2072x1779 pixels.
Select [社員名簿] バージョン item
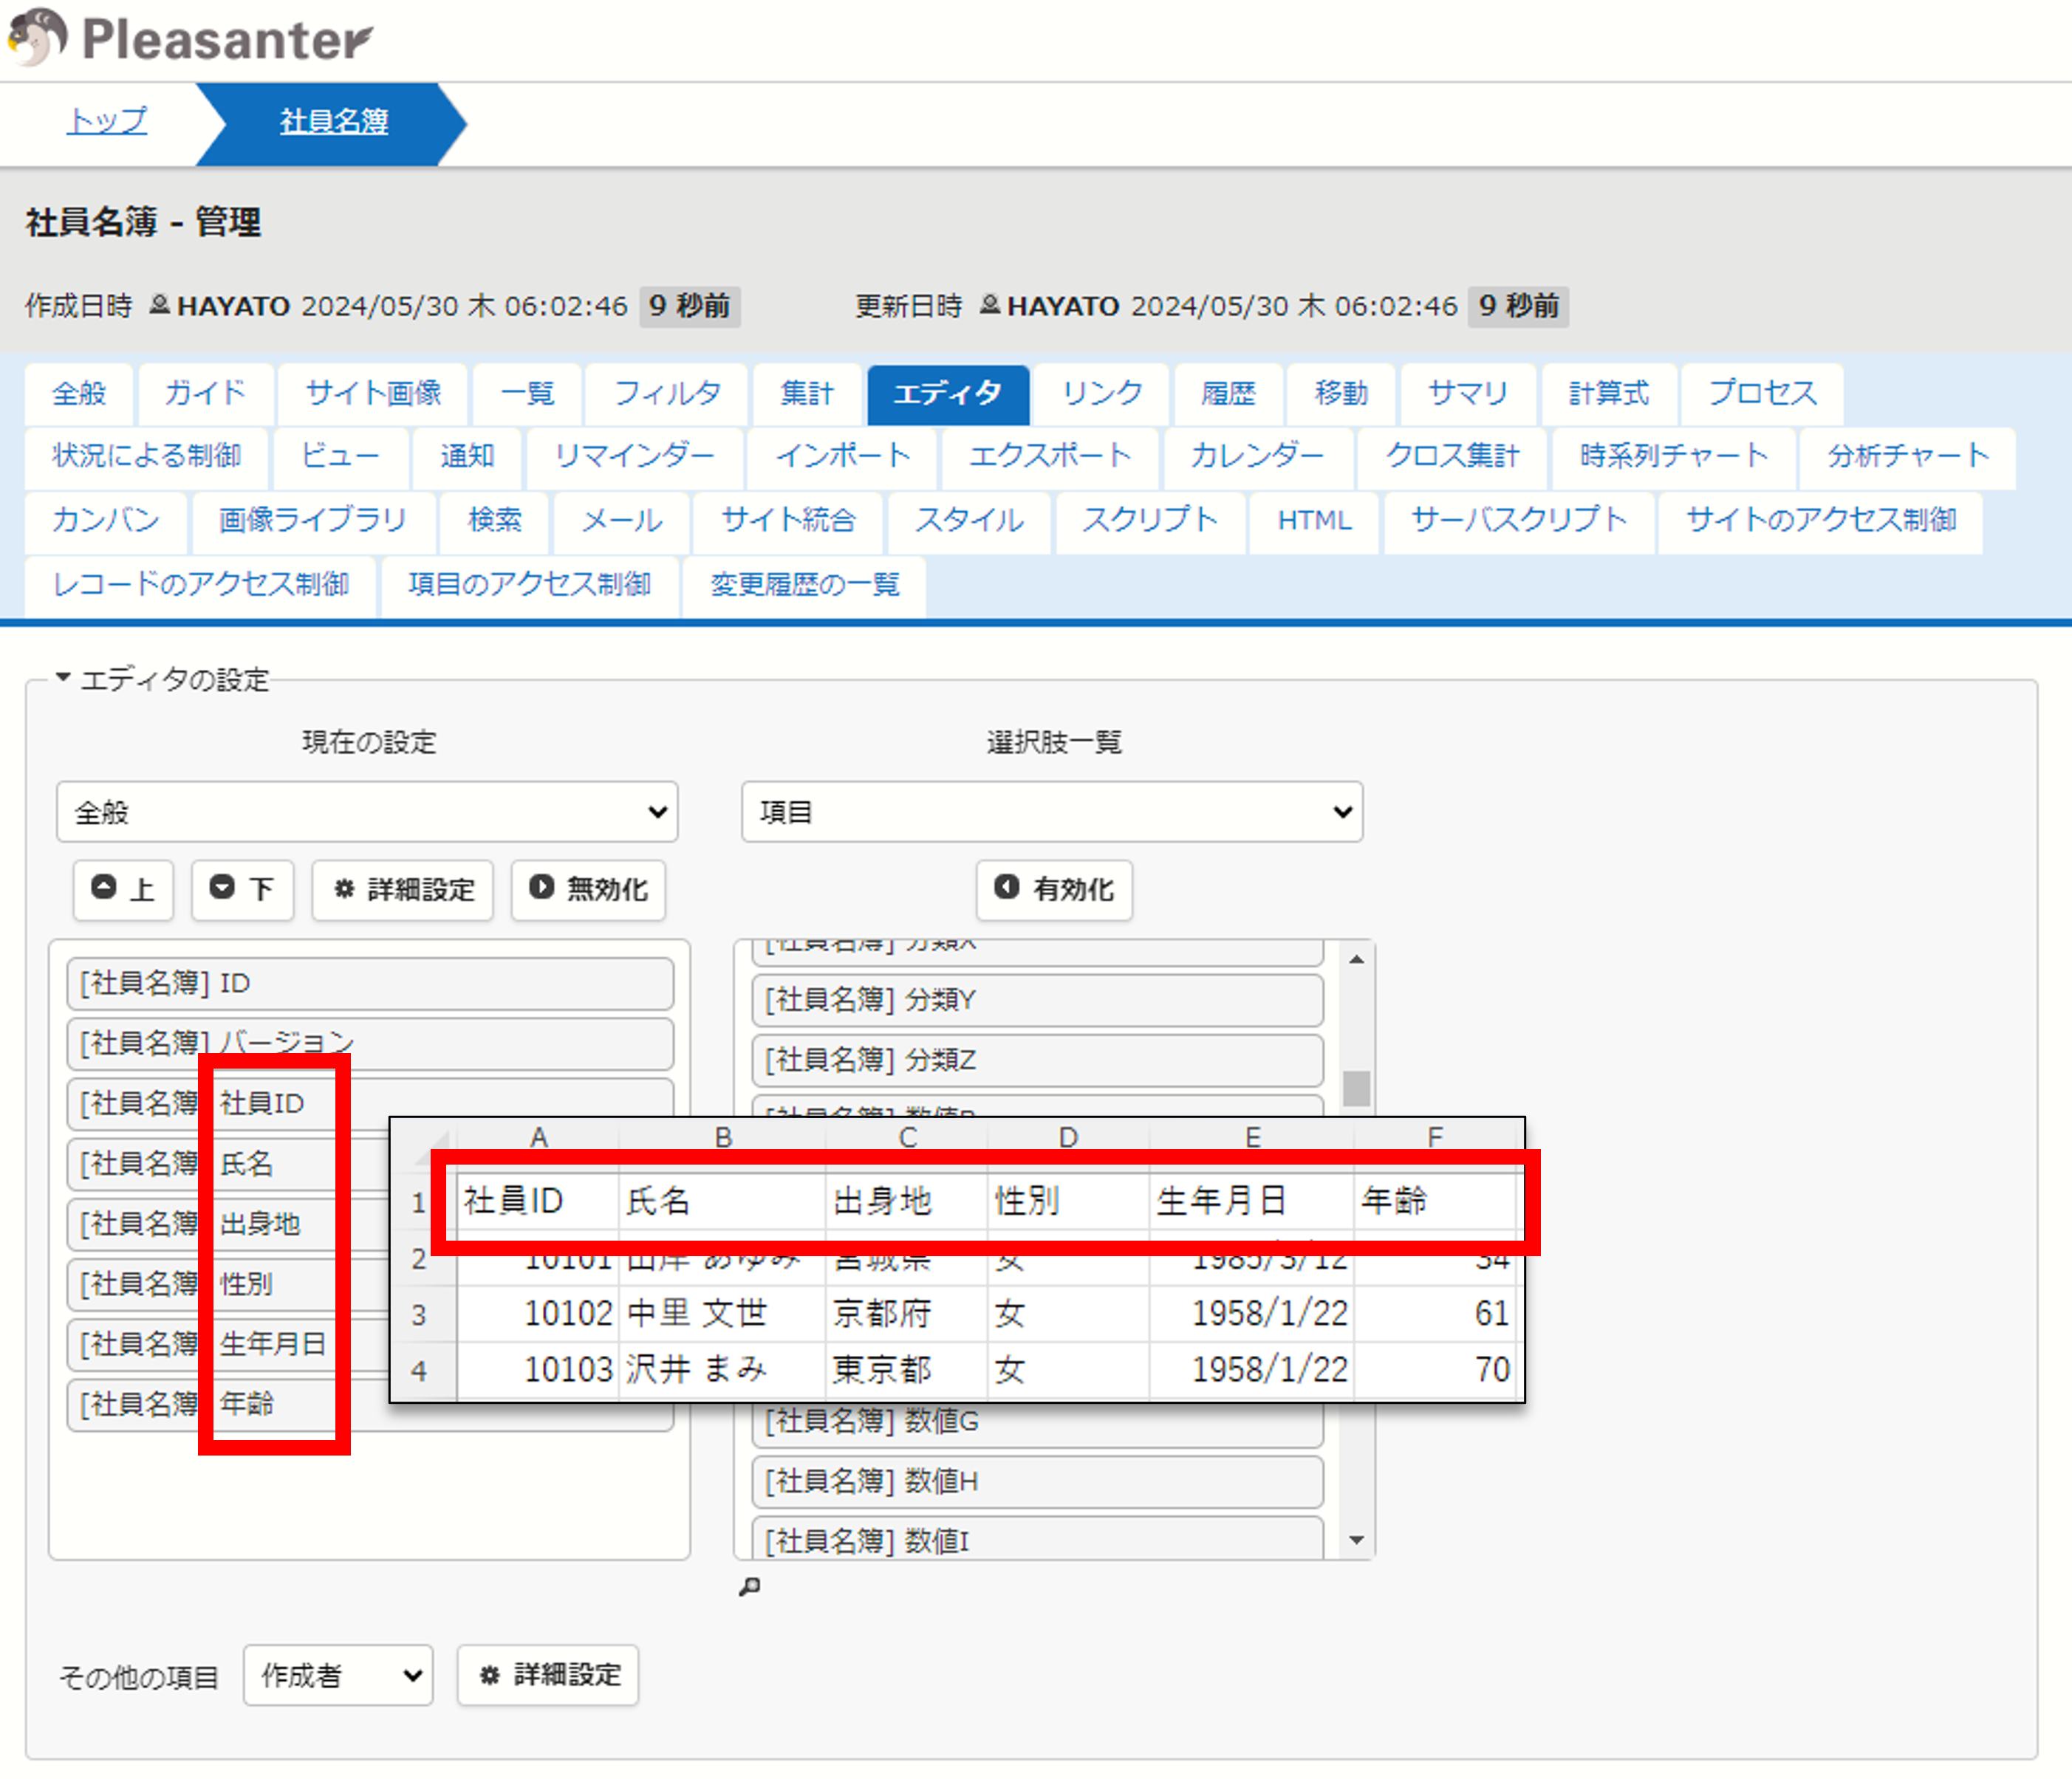(370, 1044)
